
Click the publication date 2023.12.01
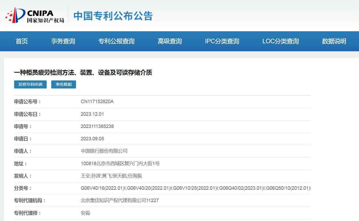point(92,114)
